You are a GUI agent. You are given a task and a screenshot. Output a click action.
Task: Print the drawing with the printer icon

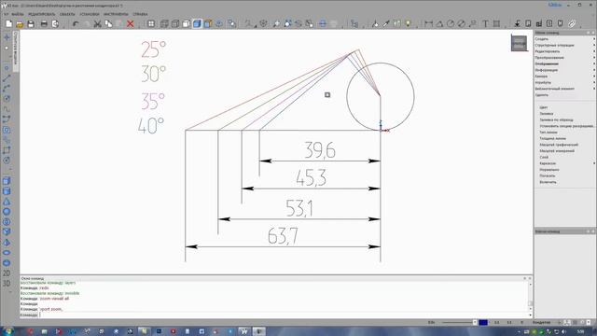click(44, 24)
